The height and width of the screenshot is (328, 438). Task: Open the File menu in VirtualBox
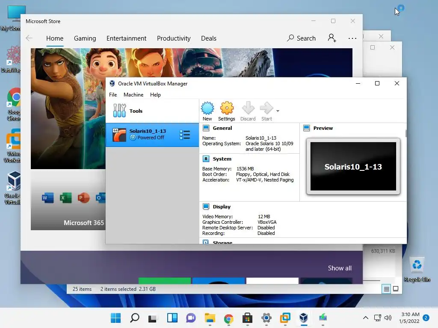coord(113,95)
